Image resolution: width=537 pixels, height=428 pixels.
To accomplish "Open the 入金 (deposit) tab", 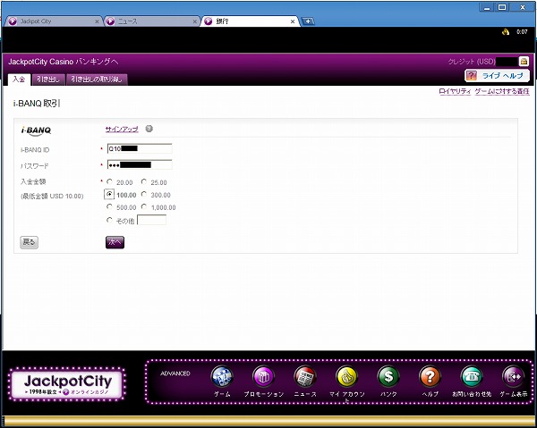I will coord(19,80).
